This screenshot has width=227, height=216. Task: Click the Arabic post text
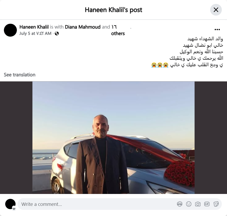(187, 52)
